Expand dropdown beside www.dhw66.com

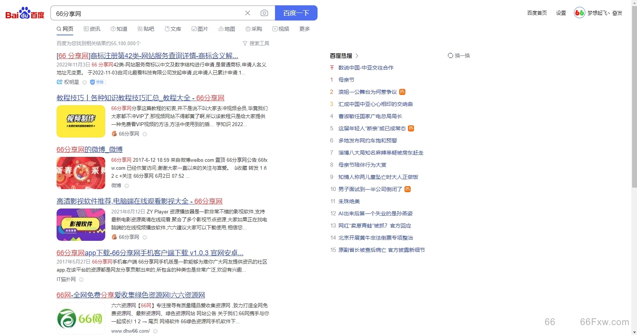click(x=155, y=331)
